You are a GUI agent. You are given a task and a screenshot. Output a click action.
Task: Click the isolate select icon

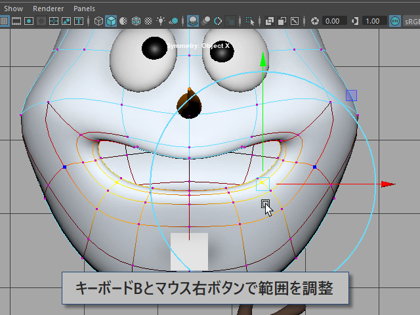coord(250,21)
